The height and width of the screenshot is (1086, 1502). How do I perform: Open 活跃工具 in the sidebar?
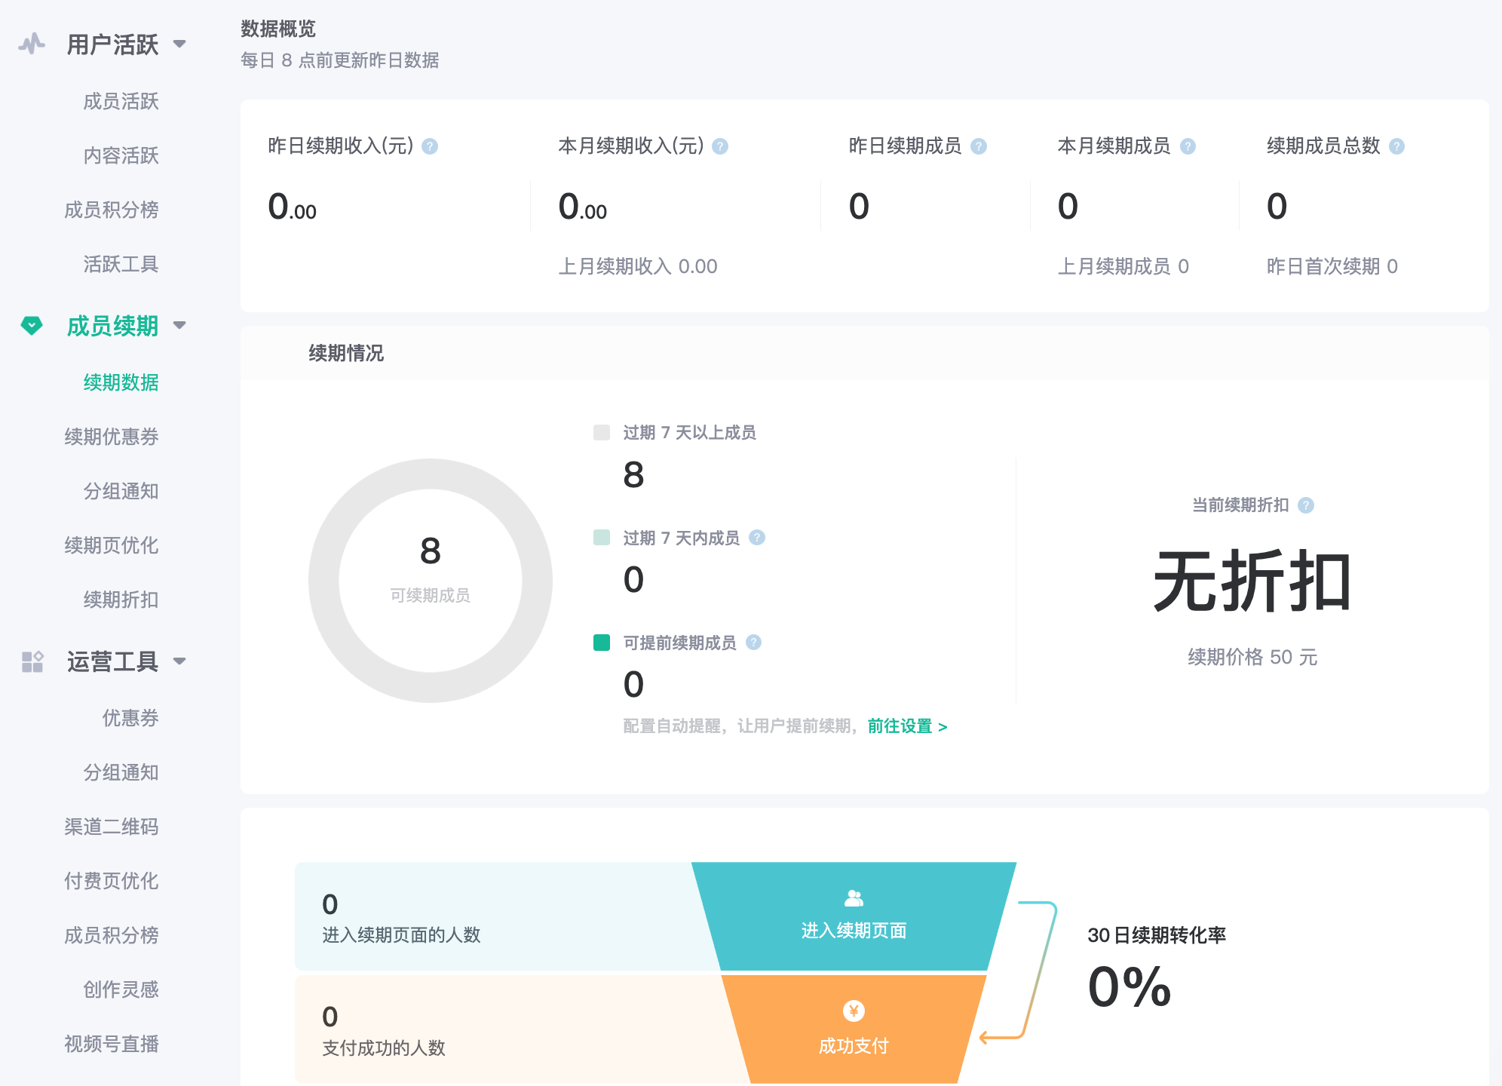point(121,264)
